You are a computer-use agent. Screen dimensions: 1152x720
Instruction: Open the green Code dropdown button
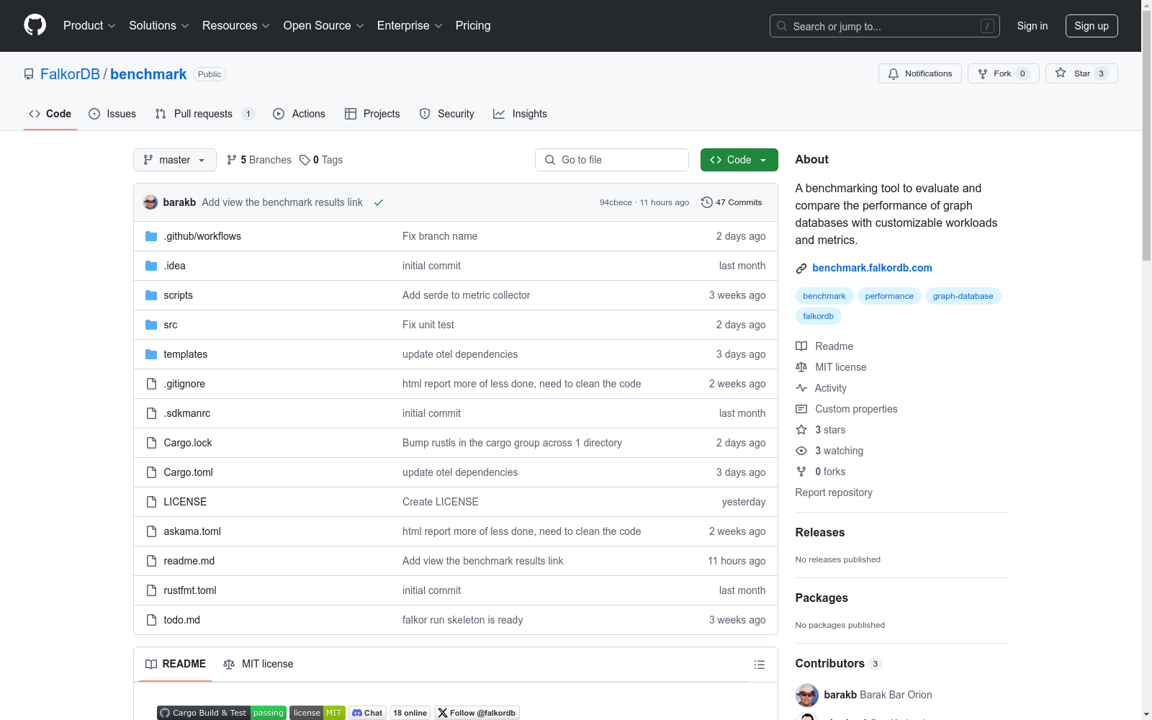(739, 160)
